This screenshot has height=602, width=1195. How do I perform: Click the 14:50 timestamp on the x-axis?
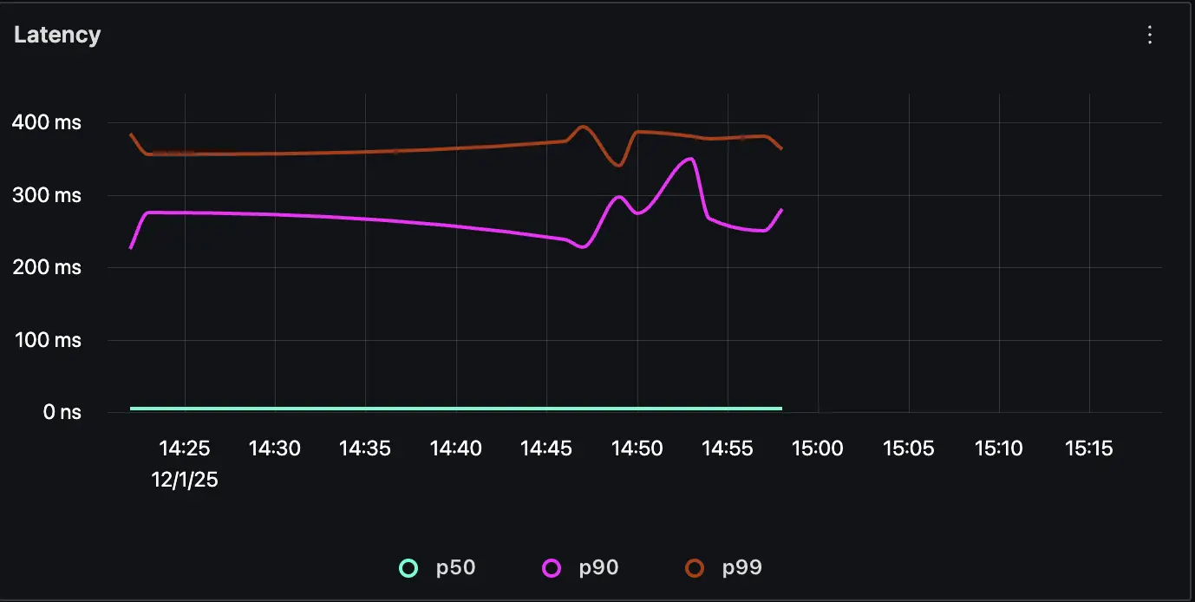point(638,448)
